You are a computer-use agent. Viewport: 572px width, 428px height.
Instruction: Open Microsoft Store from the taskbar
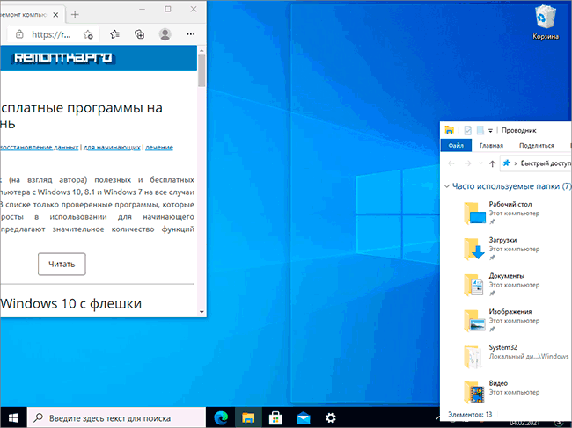275,417
